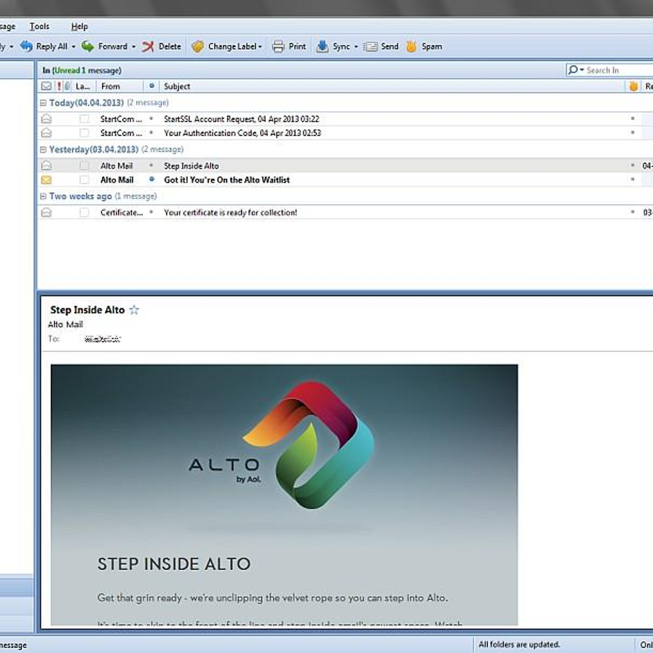Image resolution: width=653 pixels, height=653 pixels.
Task: Collapse the Yesterday(03.04.2013) group
Action: [x=43, y=150]
